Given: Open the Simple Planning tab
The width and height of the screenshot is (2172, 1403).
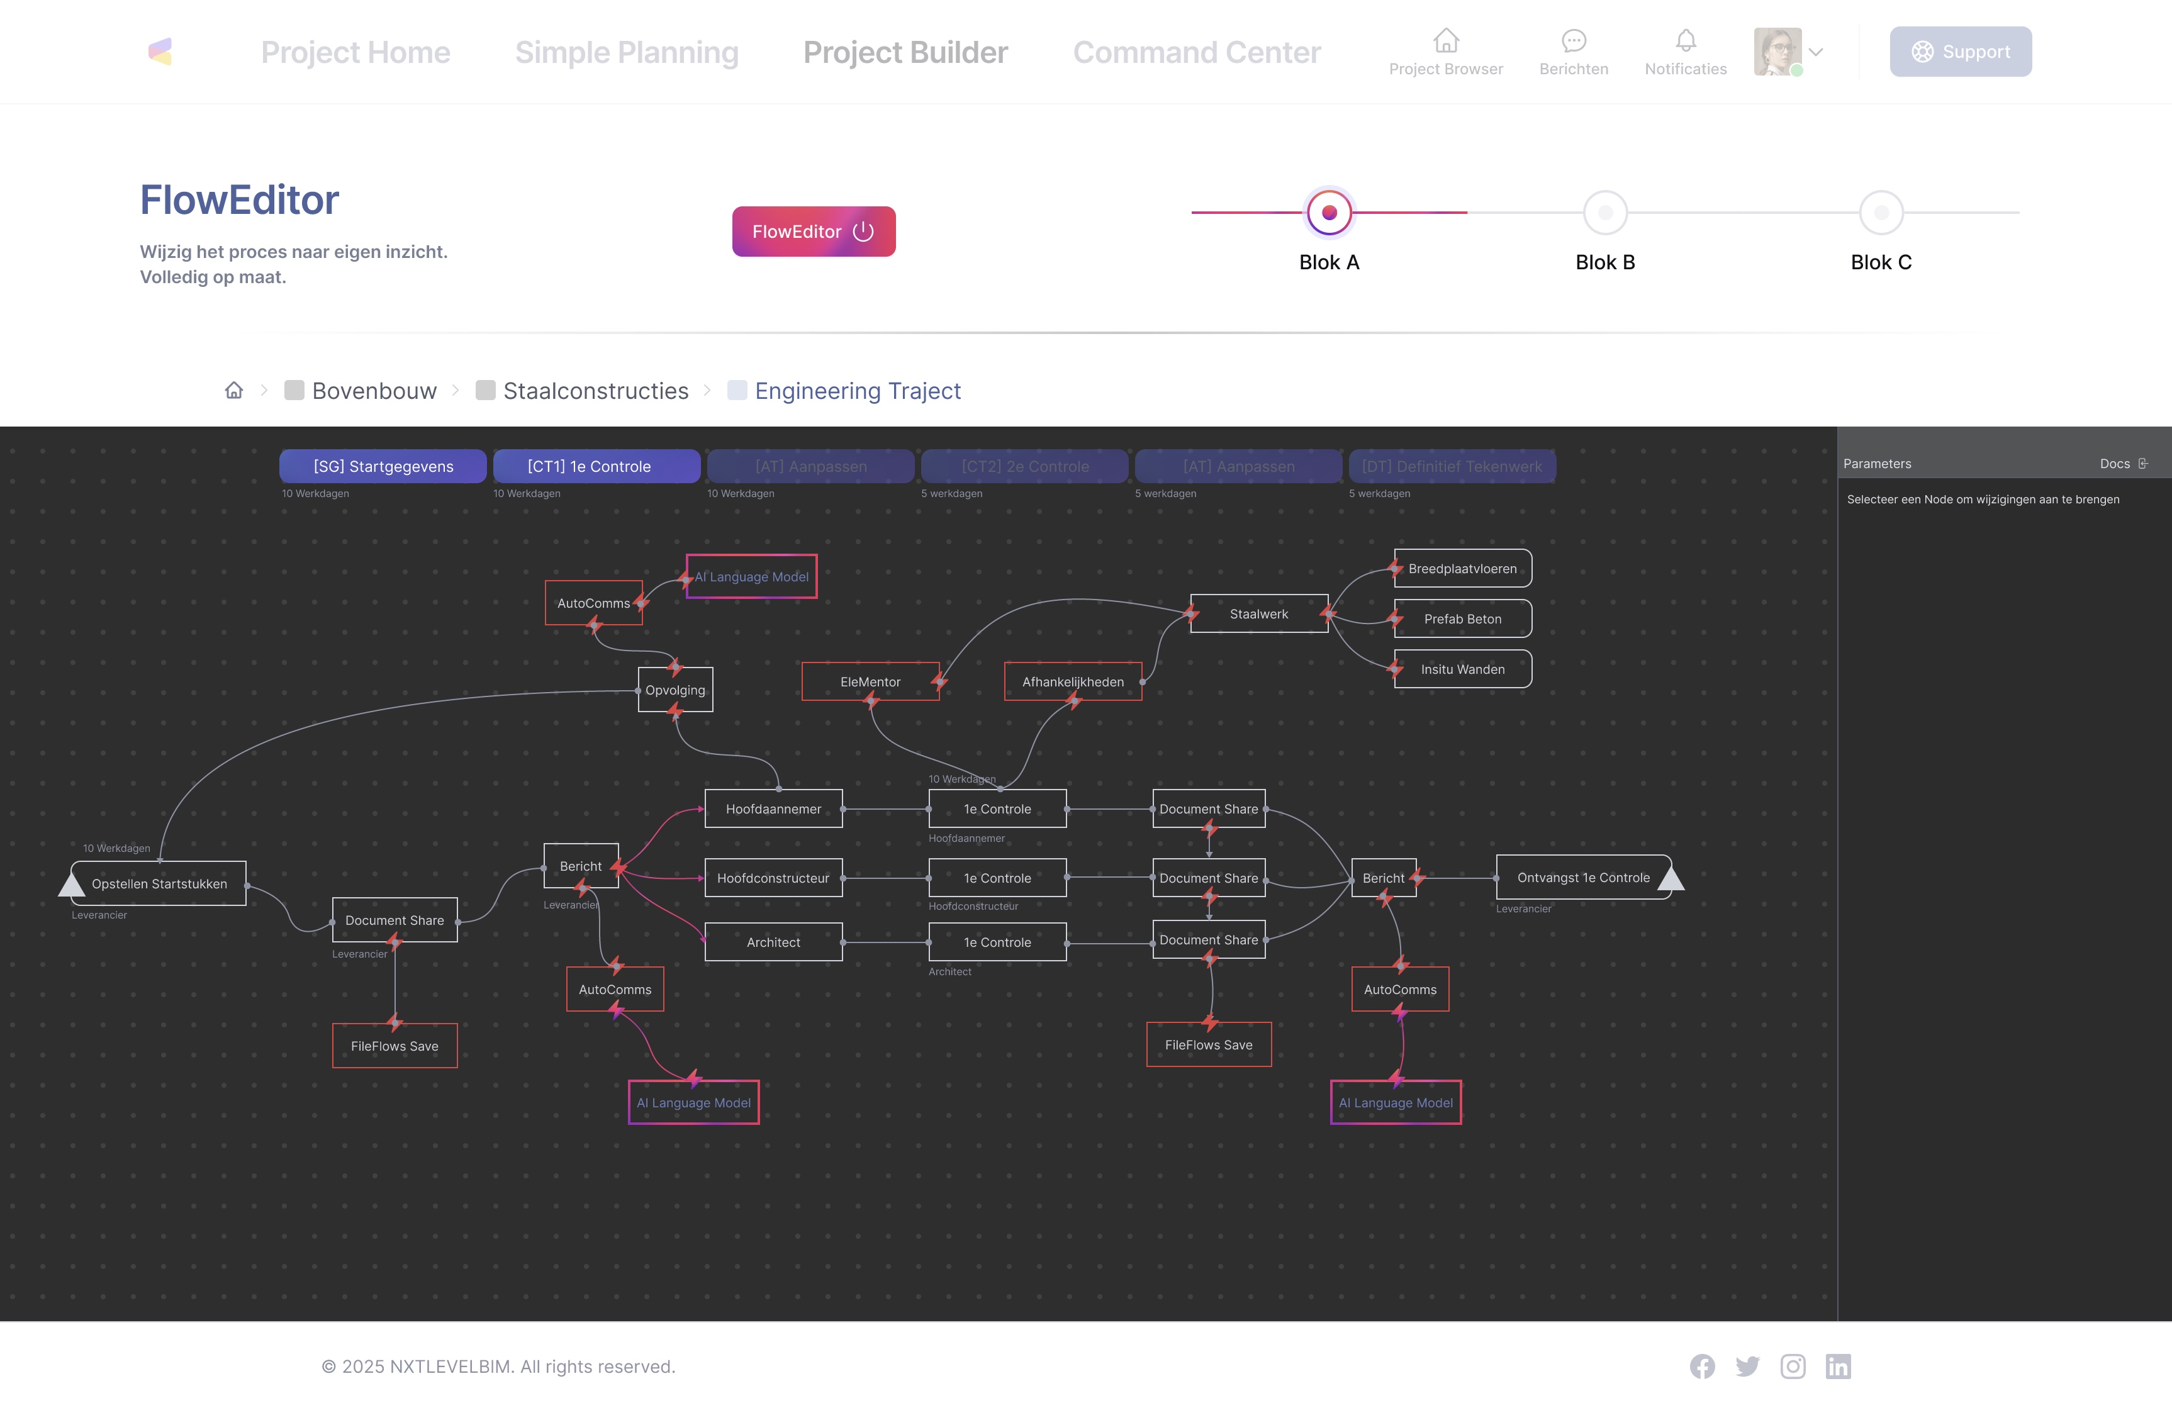Looking at the screenshot, I should [x=626, y=52].
